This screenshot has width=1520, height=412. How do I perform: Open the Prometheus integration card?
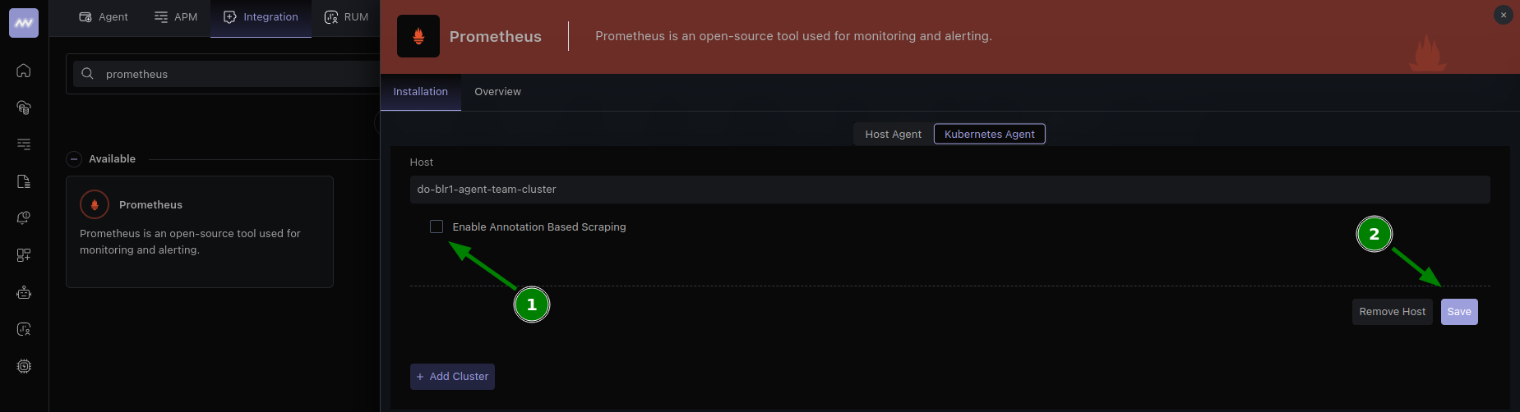pyautogui.click(x=200, y=231)
